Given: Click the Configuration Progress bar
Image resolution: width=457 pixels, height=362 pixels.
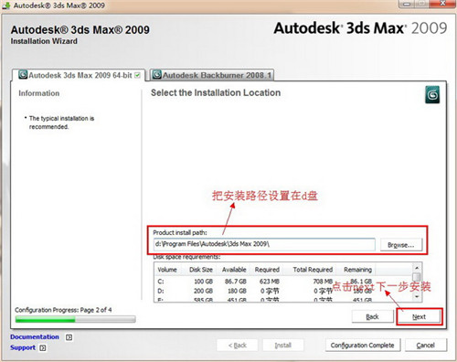Looking at the screenshot, I should tap(75, 319).
